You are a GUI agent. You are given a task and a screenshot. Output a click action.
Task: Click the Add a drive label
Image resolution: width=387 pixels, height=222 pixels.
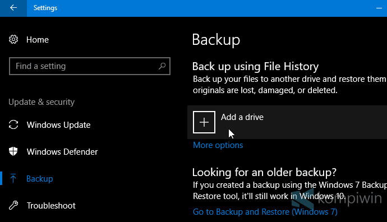pos(242,117)
